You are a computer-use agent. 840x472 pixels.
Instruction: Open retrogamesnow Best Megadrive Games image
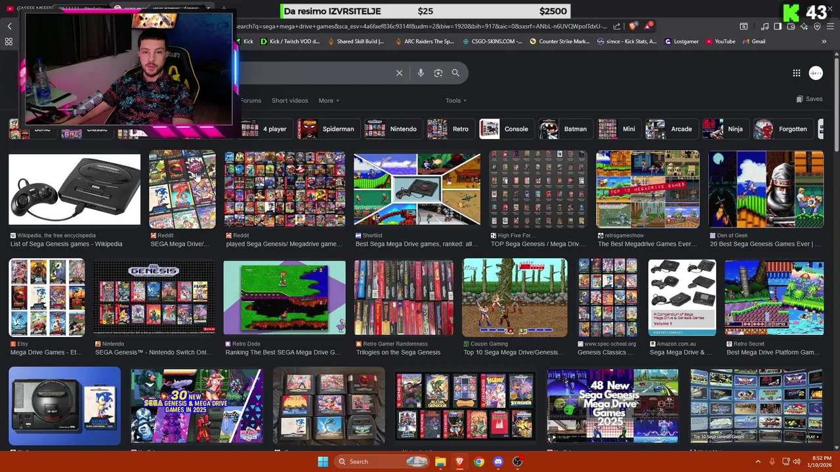tap(648, 190)
